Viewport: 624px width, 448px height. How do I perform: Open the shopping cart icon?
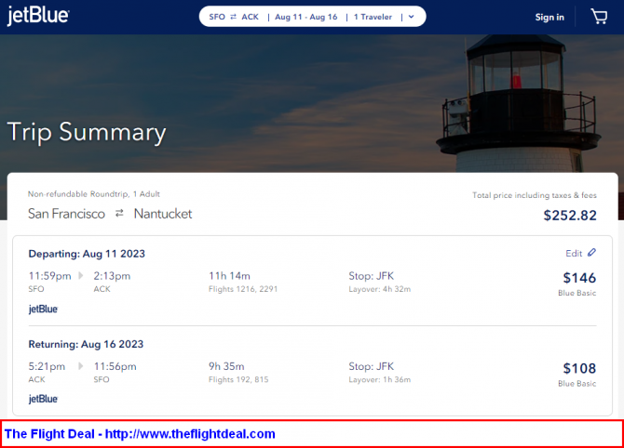(x=599, y=17)
